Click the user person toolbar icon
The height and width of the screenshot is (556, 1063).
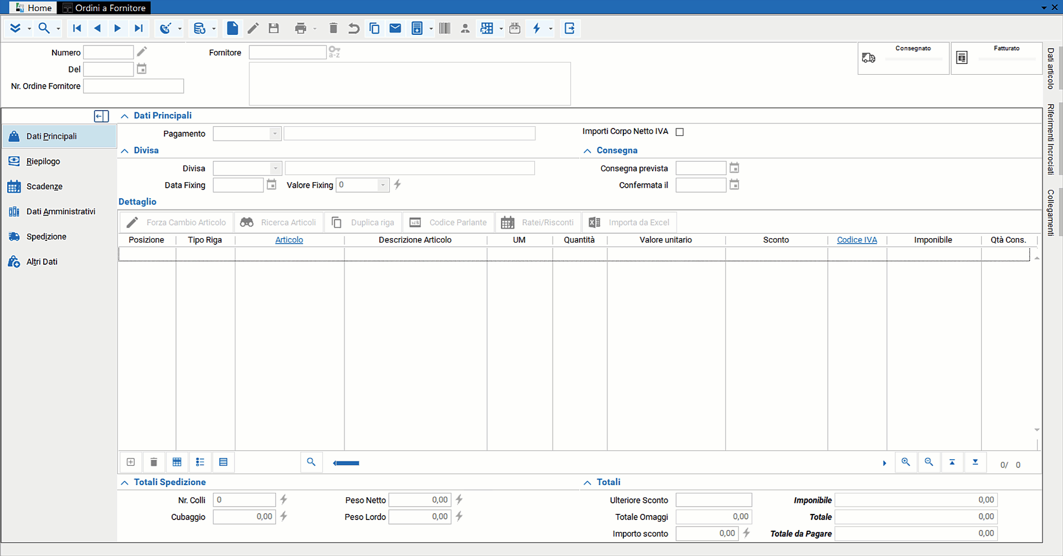[465, 28]
